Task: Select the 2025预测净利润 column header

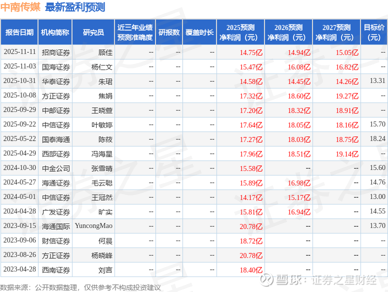Action: click(x=240, y=32)
